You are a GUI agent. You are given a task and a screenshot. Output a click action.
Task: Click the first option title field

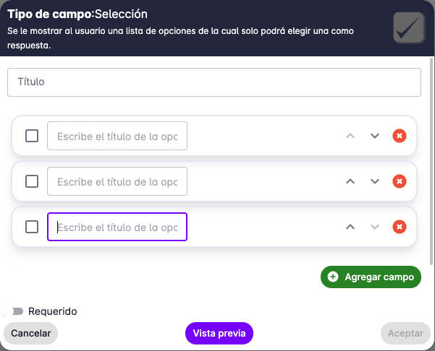117,136
